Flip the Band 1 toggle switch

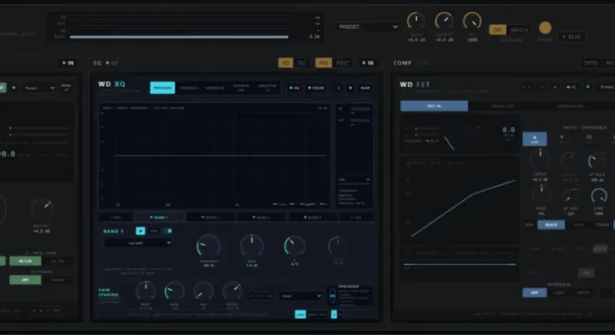coord(167,231)
